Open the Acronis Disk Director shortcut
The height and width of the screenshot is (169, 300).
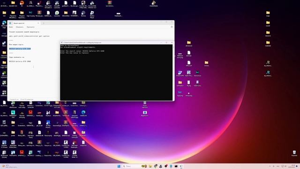tap(92, 4)
